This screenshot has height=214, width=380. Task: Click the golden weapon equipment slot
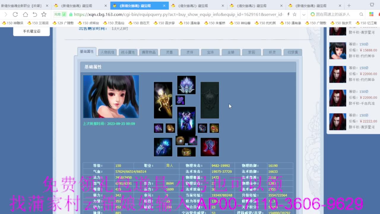(x=163, y=100)
